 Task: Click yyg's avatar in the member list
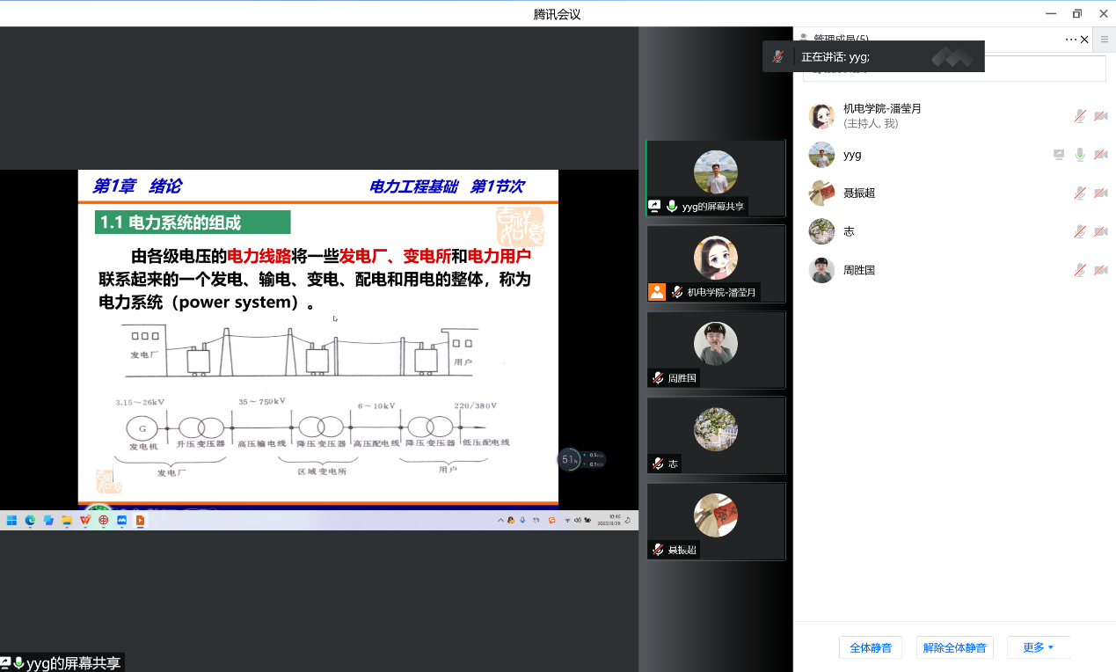point(821,155)
